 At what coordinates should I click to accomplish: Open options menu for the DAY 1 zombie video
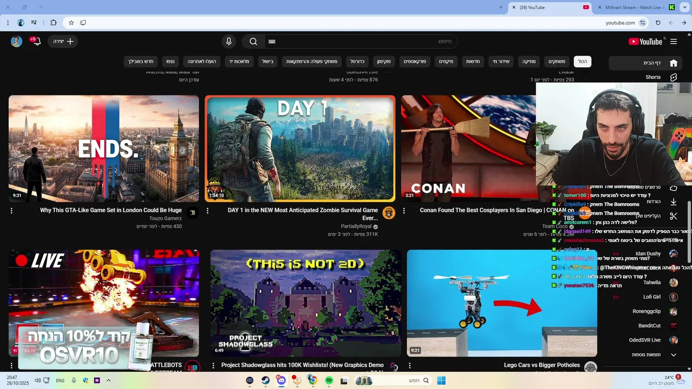[208, 211]
